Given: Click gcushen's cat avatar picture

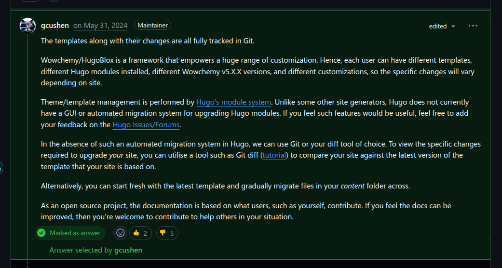Looking at the screenshot, I should click(x=27, y=26).
